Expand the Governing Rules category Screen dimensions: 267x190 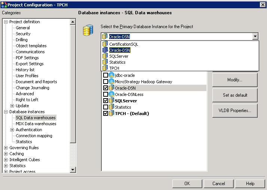[x=6, y=148]
